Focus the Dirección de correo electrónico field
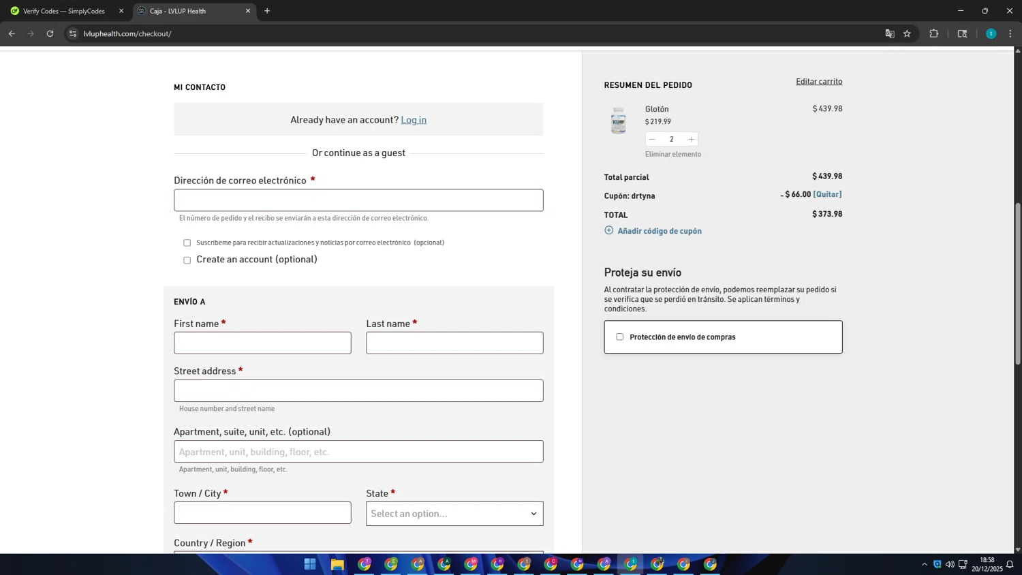1022x575 pixels. 358,200
